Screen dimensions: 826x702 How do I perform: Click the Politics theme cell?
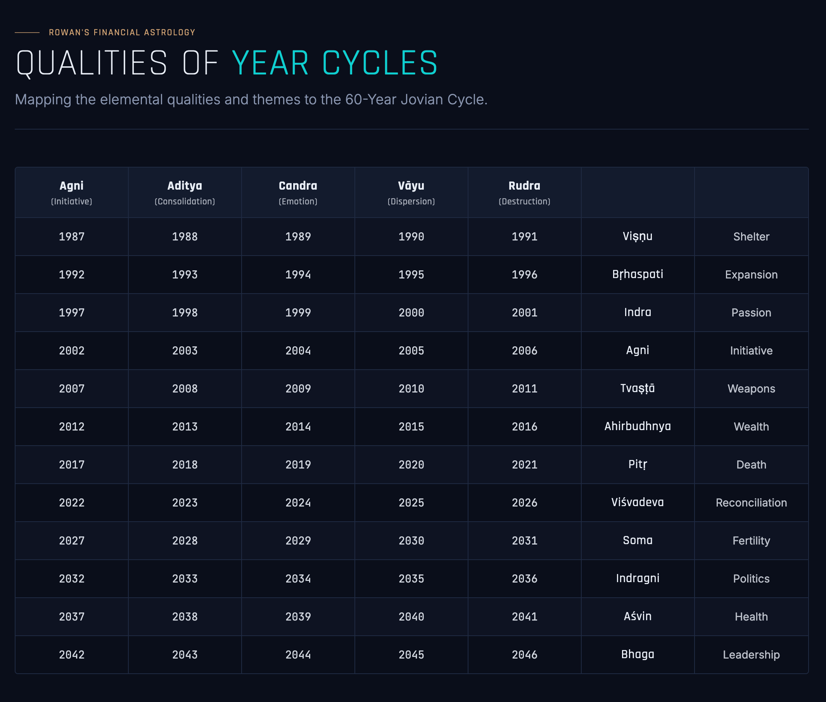pyautogui.click(x=751, y=579)
